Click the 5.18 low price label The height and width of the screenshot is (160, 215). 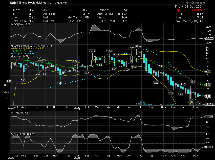60,83
